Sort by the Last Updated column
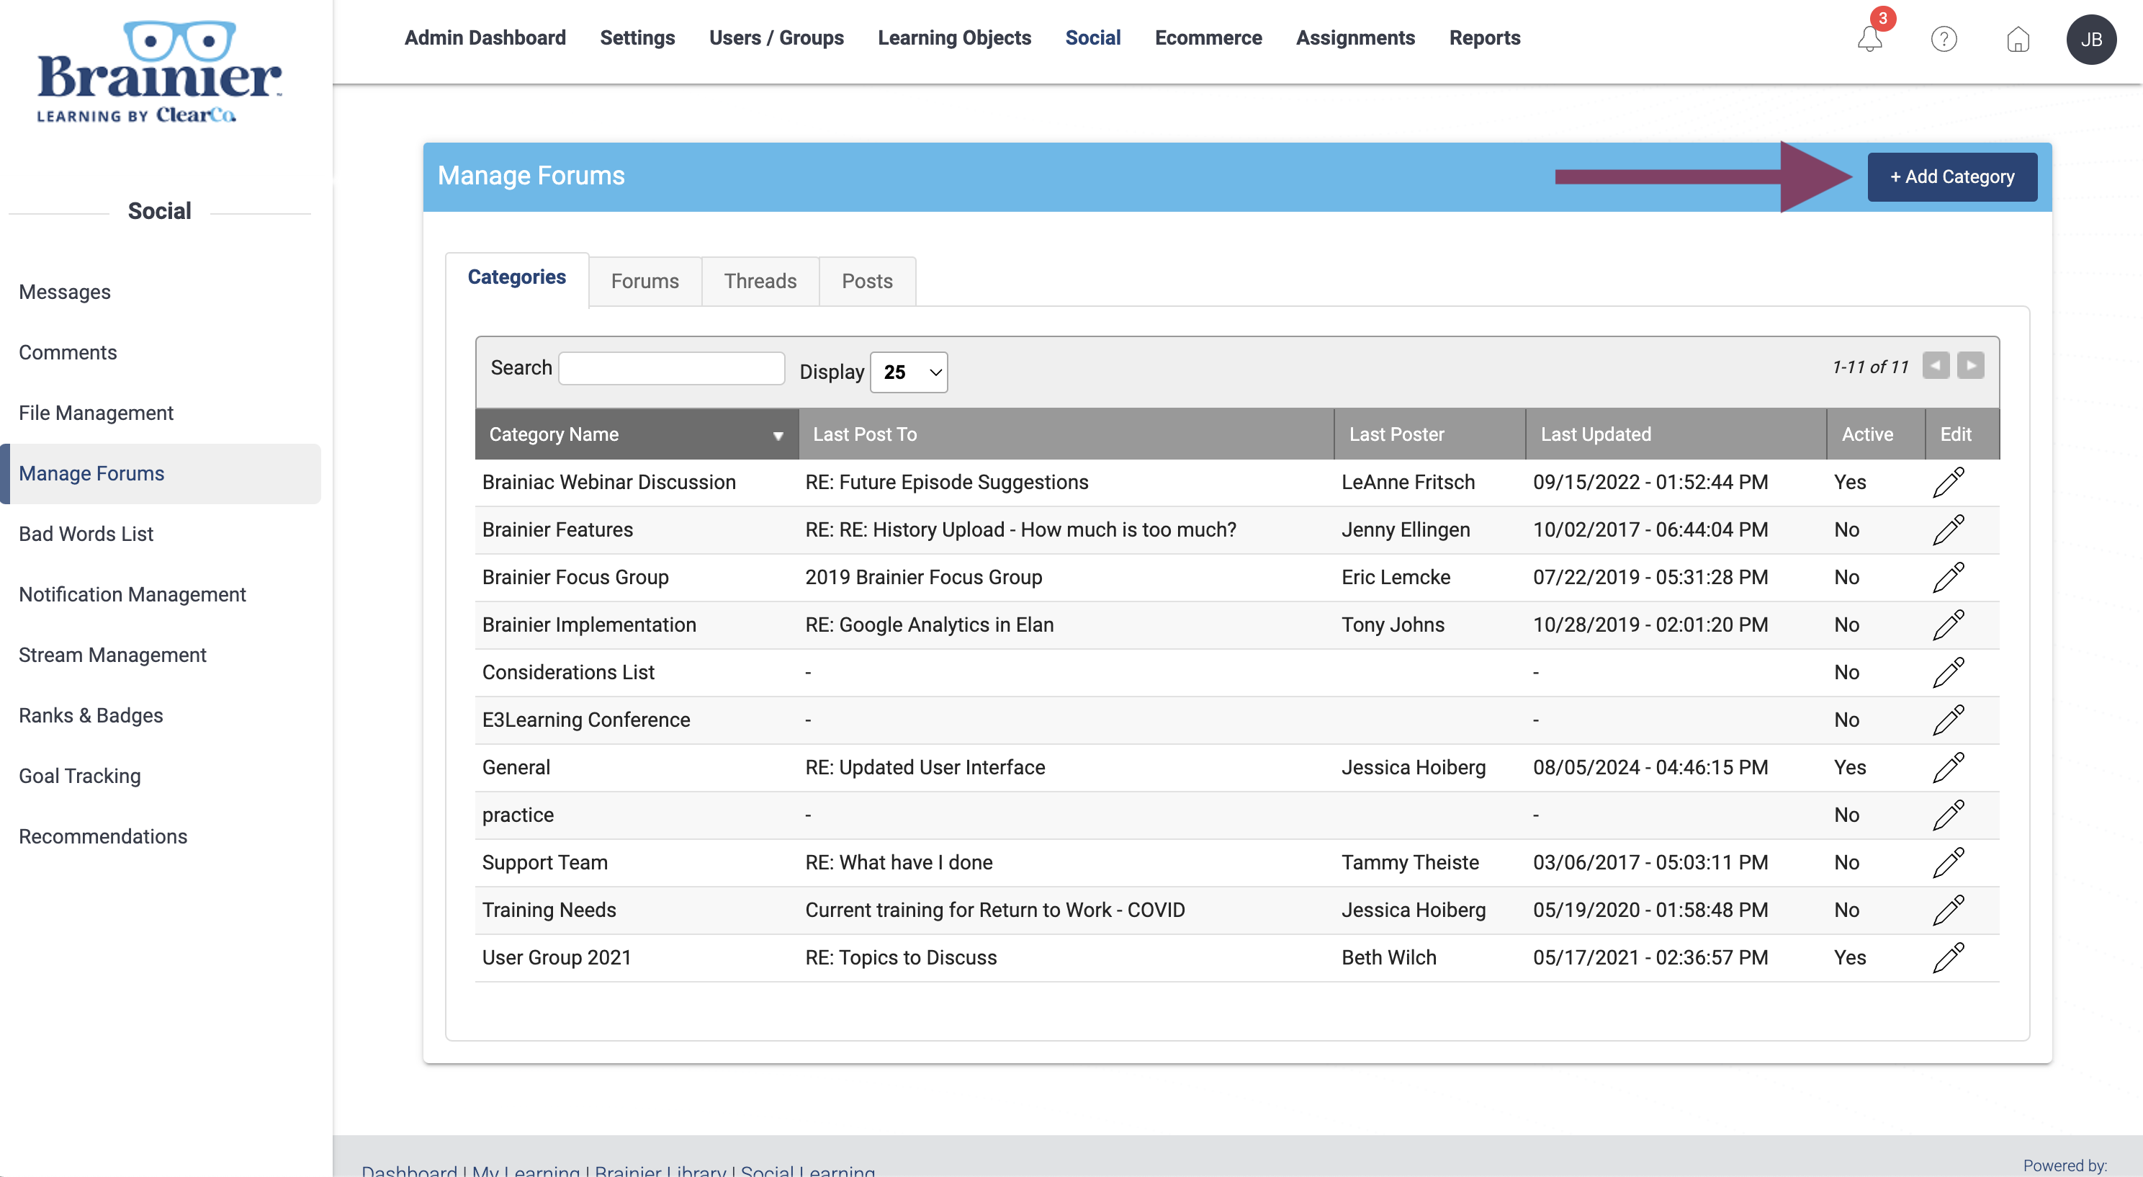This screenshot has height=1177, width=2143. pyautogui.click(x=1676, y=434)
